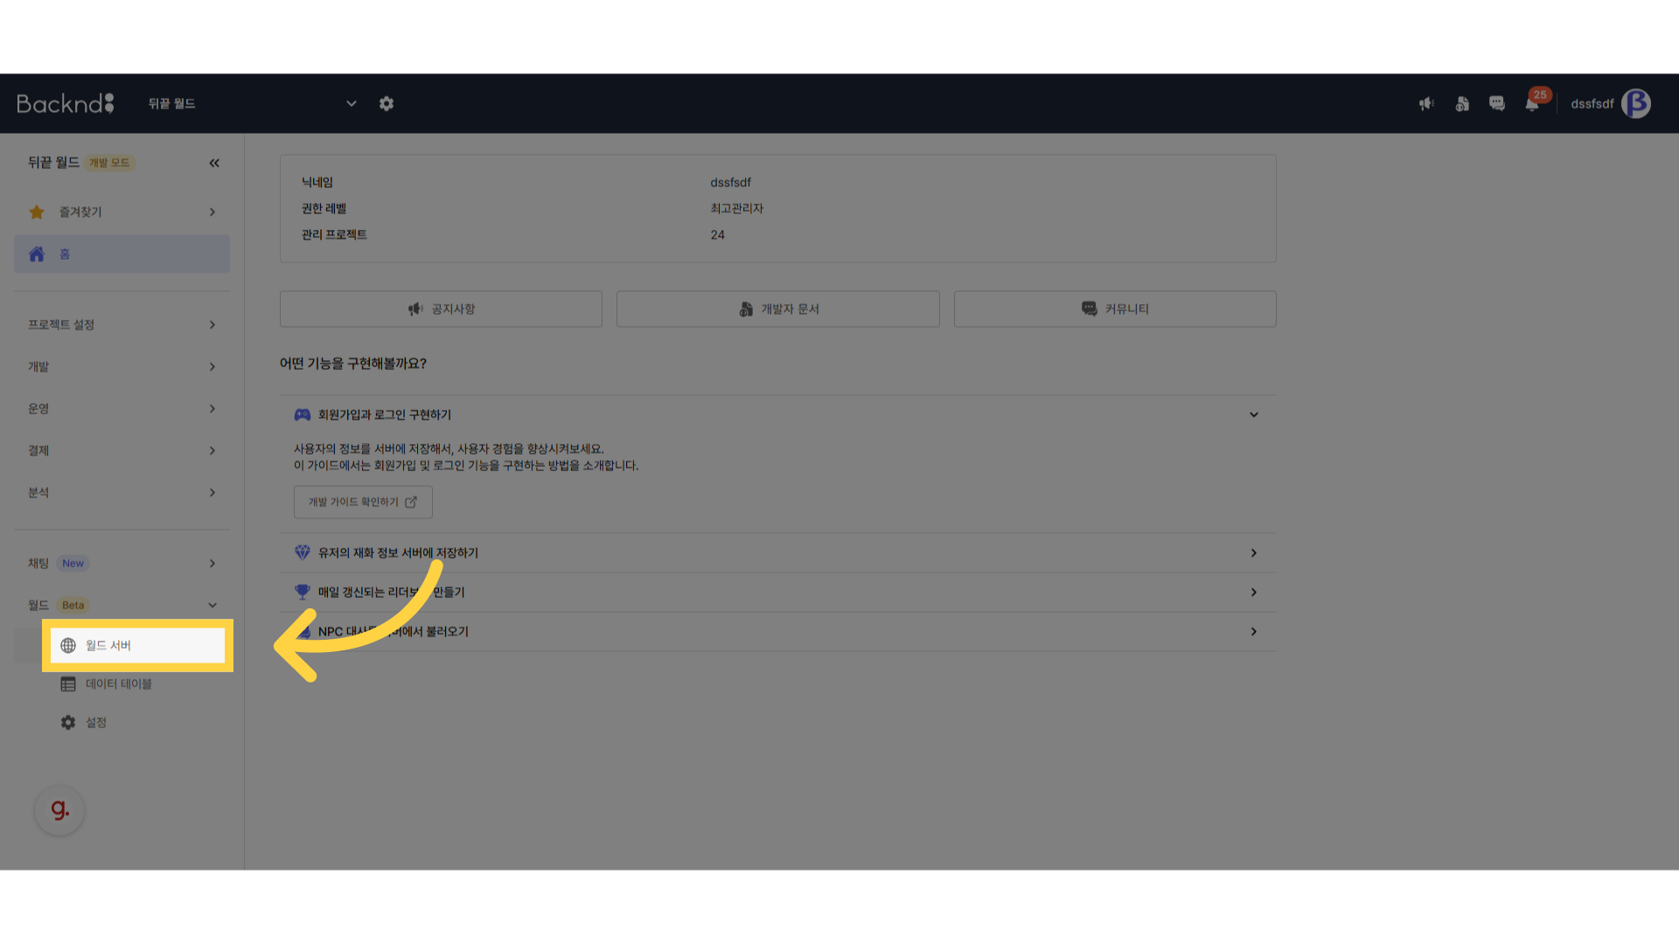The image size is (1679, 944).
Task: Click the project settings gear in the header
Action: point(387,103)
